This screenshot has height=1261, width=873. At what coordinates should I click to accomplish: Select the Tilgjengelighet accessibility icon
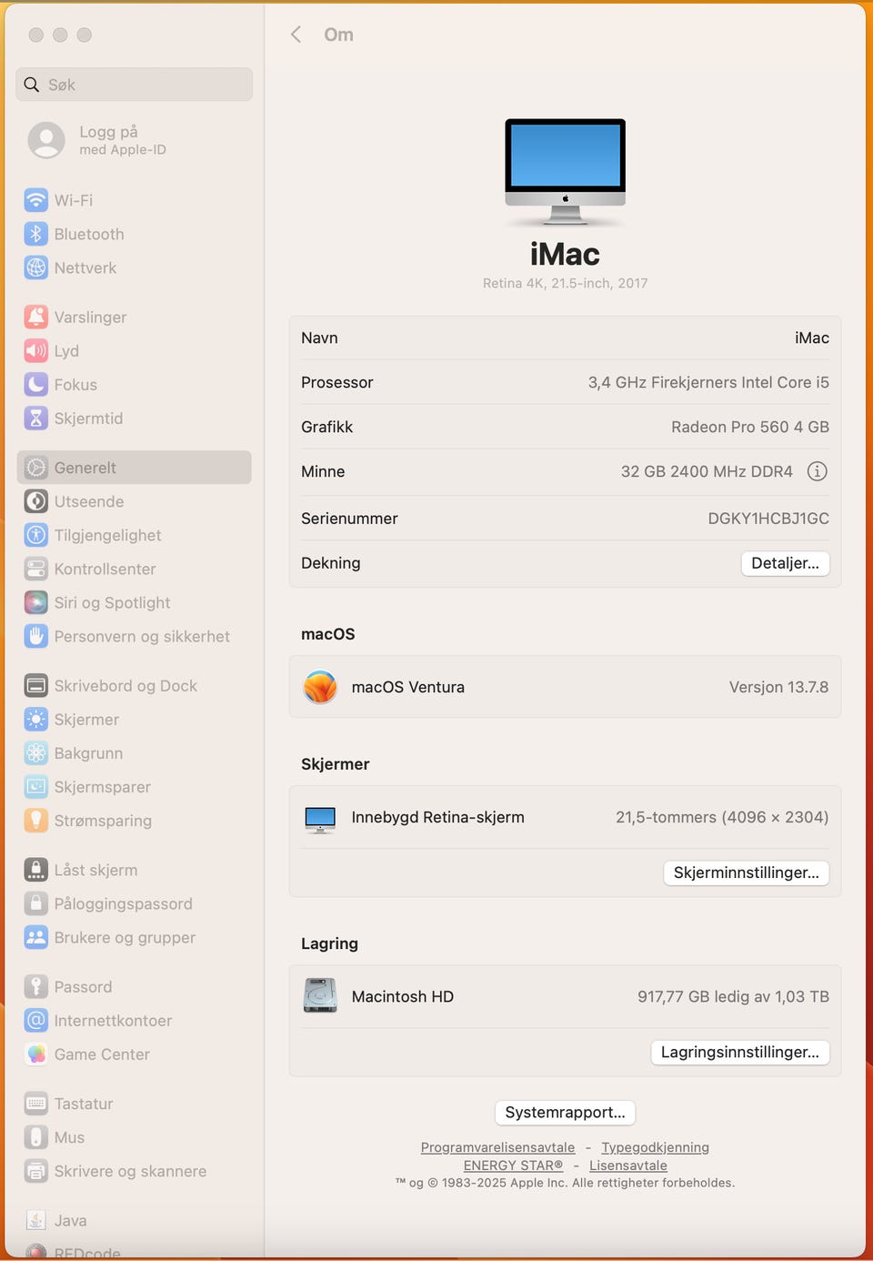35,535
